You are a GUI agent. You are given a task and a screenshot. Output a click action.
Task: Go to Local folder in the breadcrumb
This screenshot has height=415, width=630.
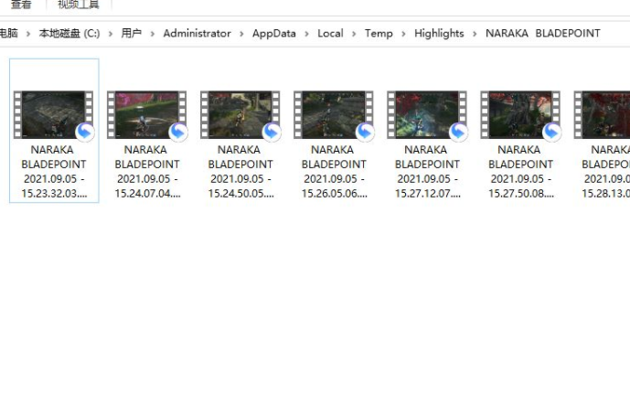(330, 33)
